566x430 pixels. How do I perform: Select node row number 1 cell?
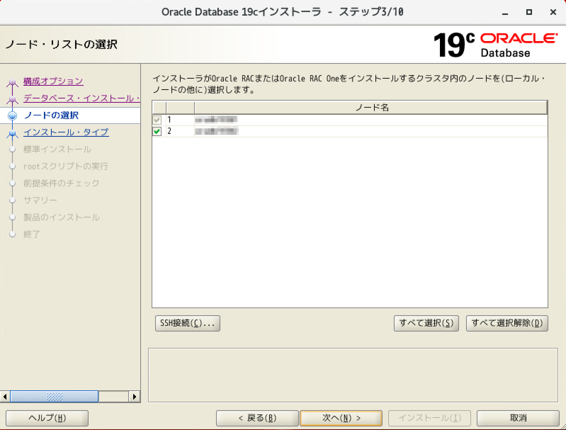pyautogui.click(x=180, y=120)
